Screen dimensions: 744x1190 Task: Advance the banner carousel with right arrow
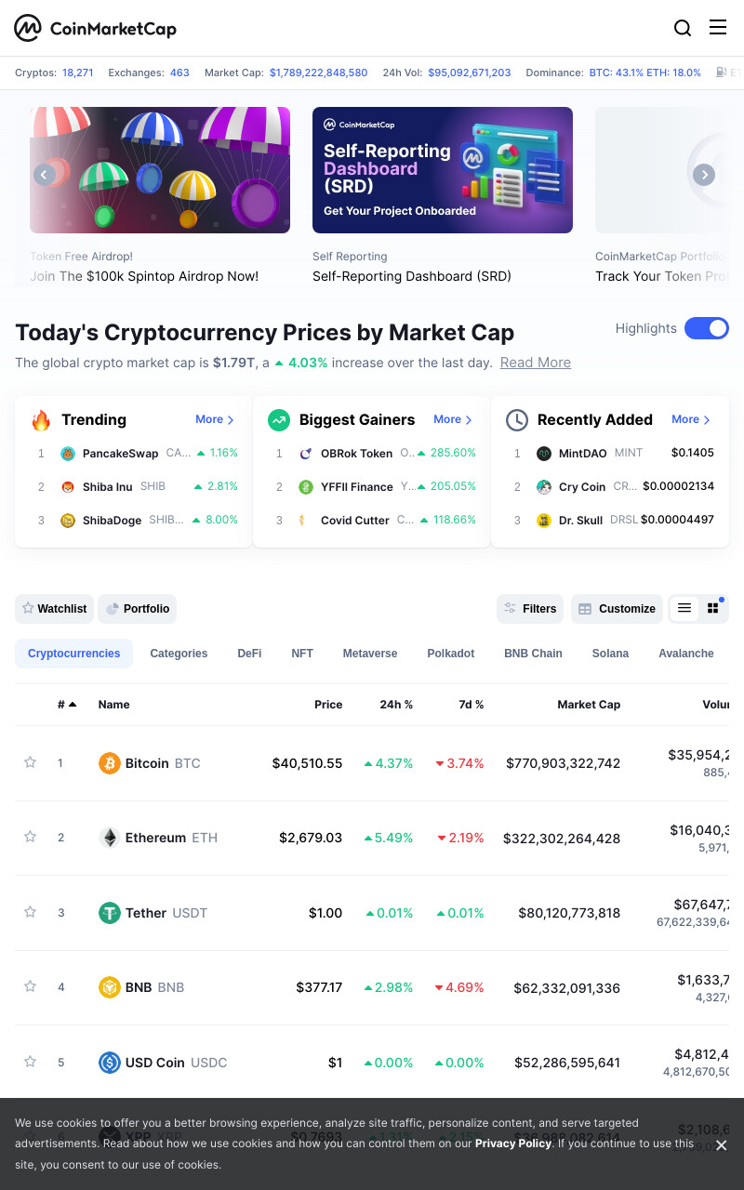pyautogui.click(x=704, y=174)
